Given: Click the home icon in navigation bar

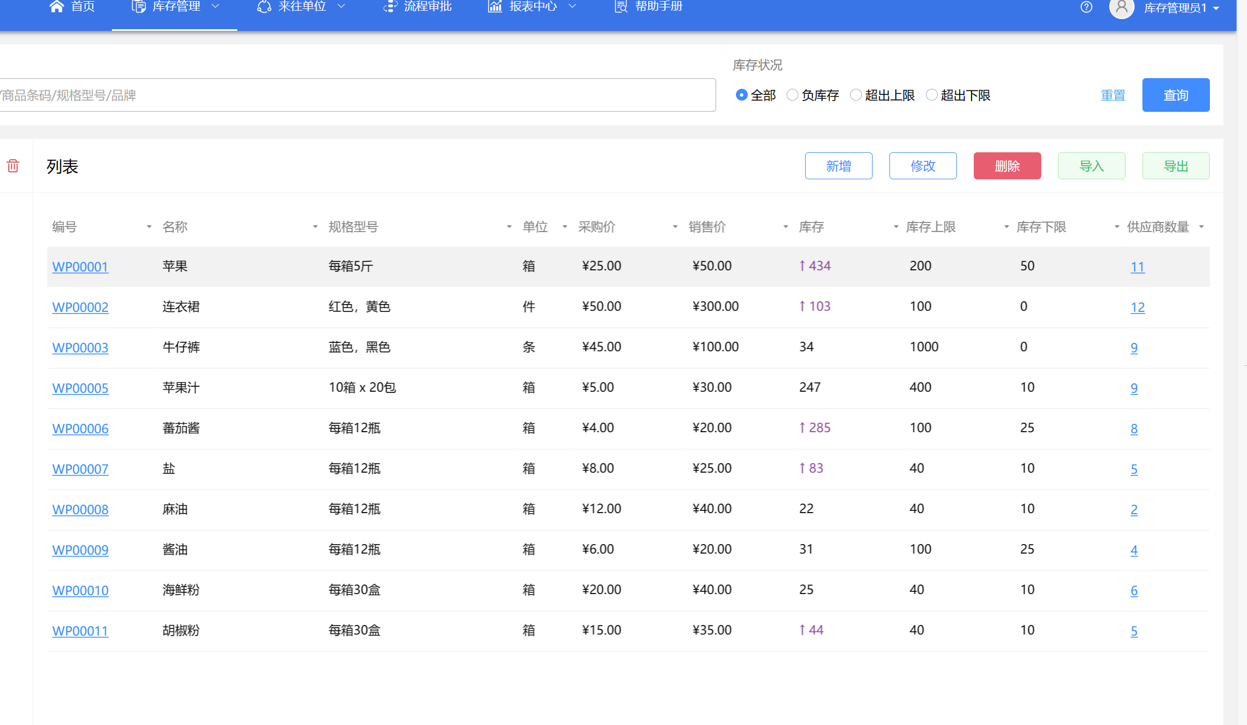Looking at the screenshot, I should click(57, 6).
